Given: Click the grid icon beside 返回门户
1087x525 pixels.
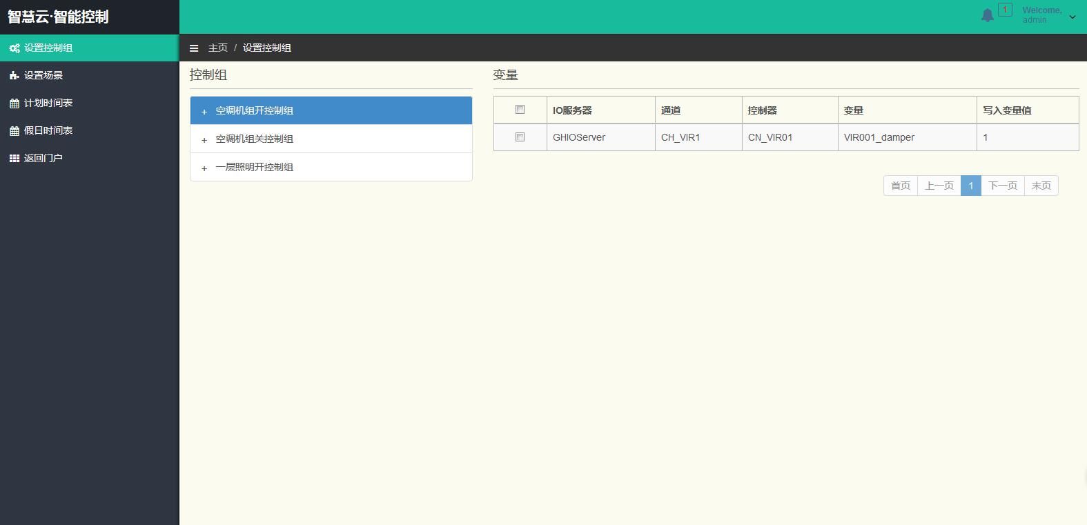Looking at the screenshot, I should coord(14,159).
